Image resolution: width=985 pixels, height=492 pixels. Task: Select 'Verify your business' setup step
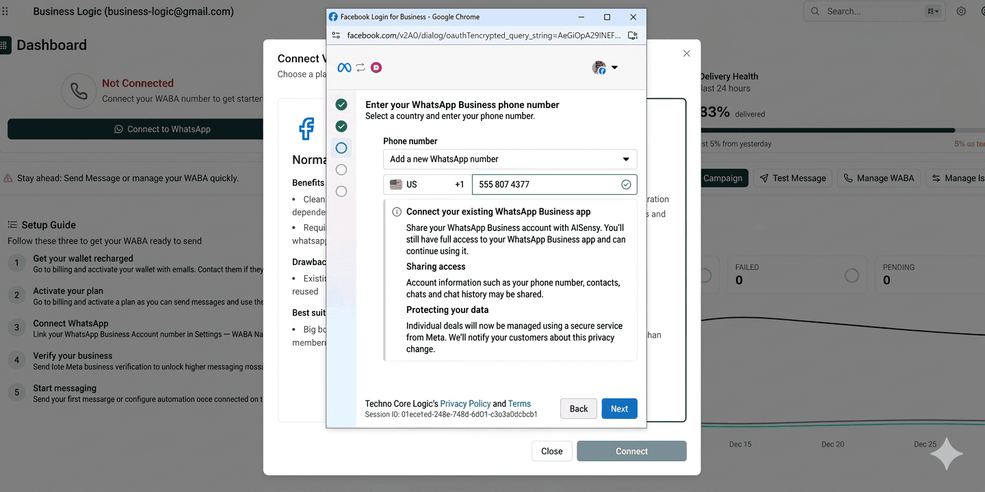(x=135, y=361)
